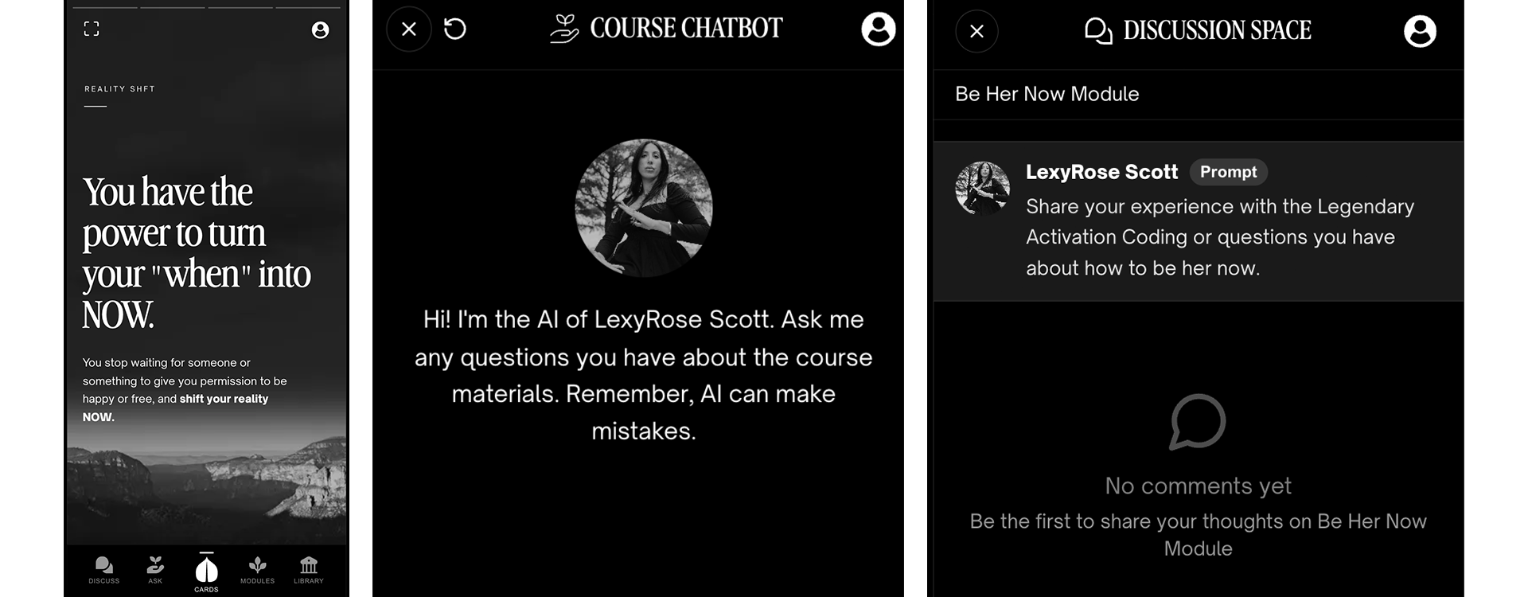Select the Be Her Now Module heading
Screen dimensions: 1528x597
[x=1047, y=94]
